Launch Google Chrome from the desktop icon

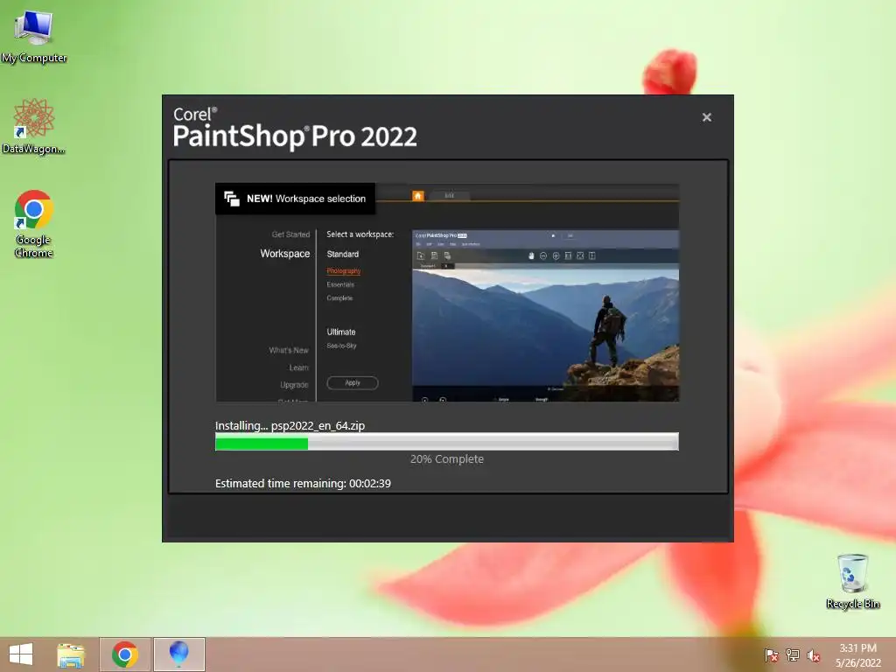(x=34, y=223)
